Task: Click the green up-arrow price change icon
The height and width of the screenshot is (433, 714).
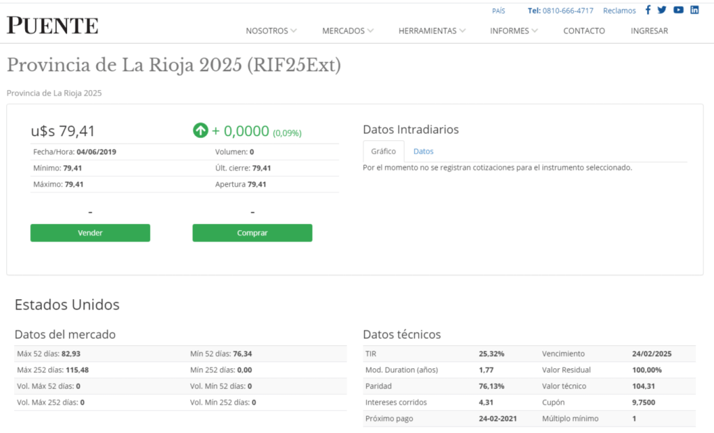Action: 200,130
